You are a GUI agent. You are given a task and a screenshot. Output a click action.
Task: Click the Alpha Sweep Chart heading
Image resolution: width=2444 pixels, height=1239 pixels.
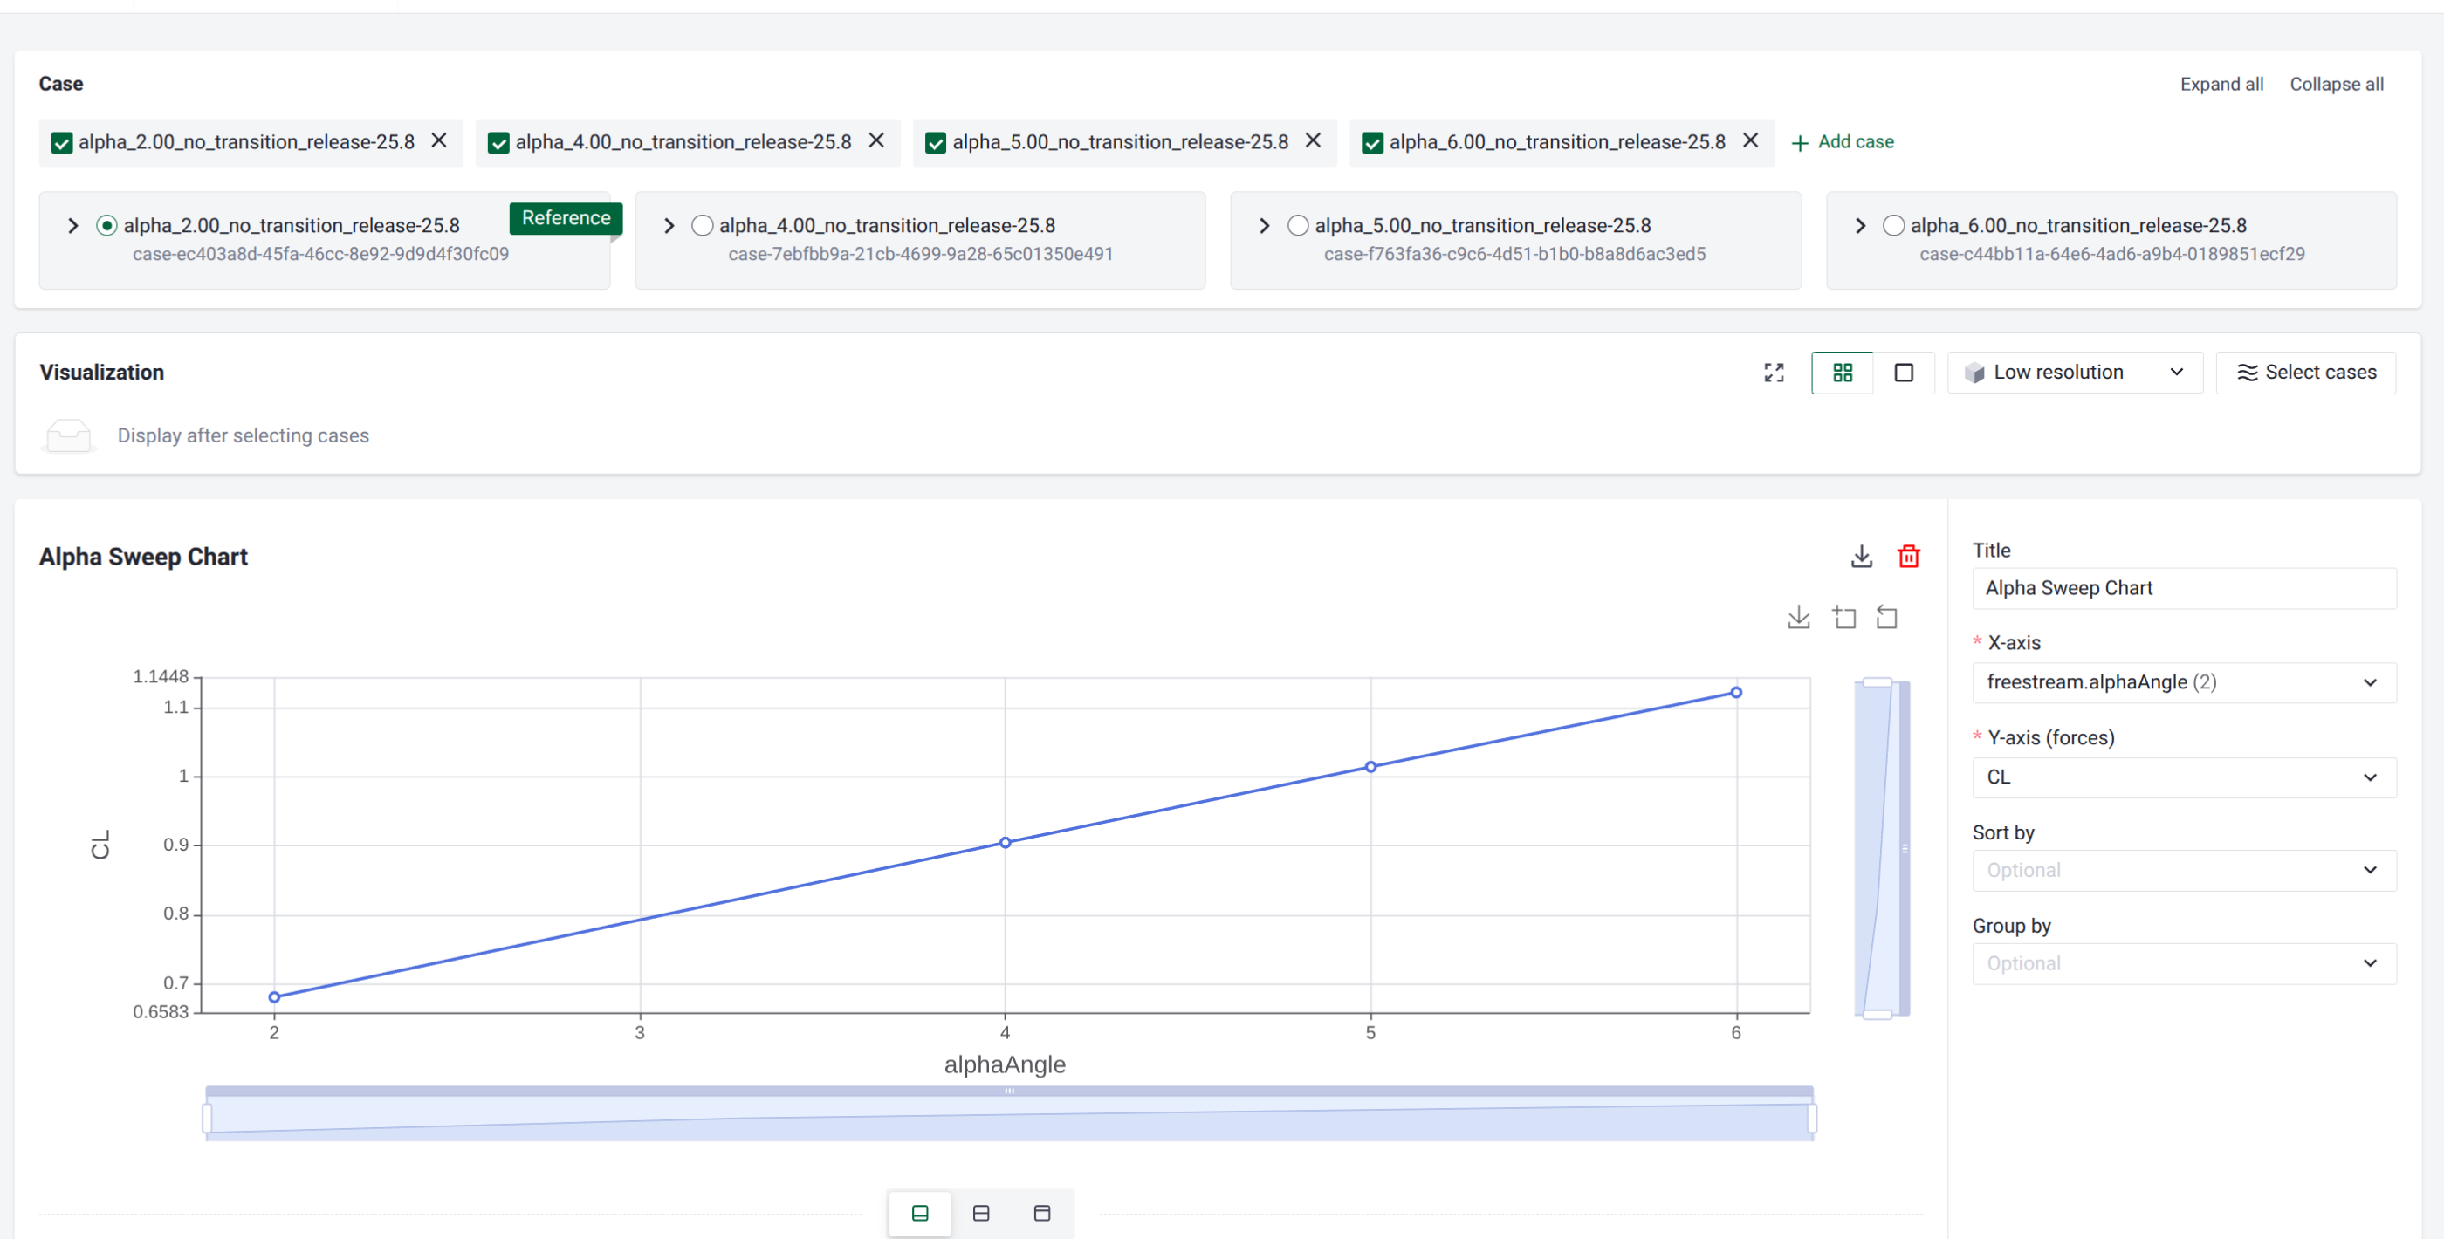click(x=143, y=557)
